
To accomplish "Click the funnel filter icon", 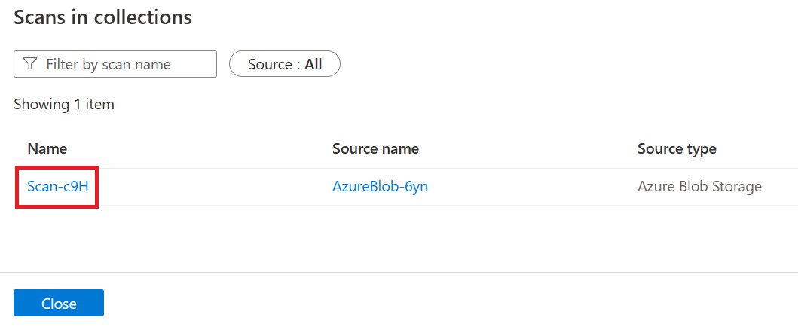I will pyautogui.click(x=30, y=64).
